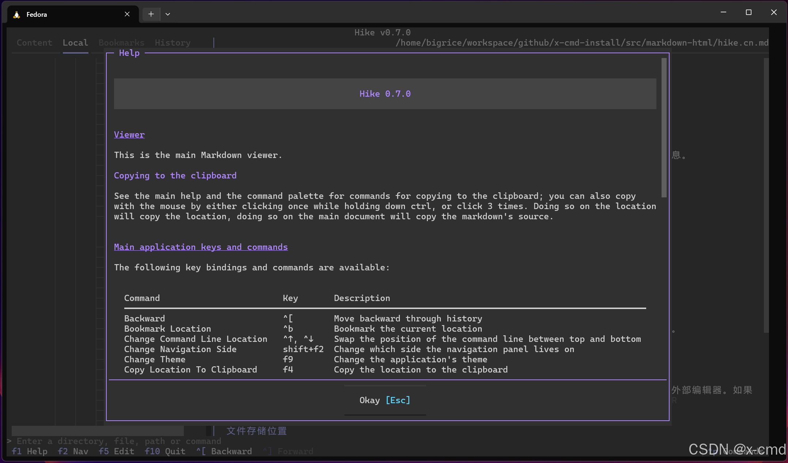Click the f5 Edit footer shortcut
Image resolution: width=788 pixels, height=463 pixels.
point(116,451)
